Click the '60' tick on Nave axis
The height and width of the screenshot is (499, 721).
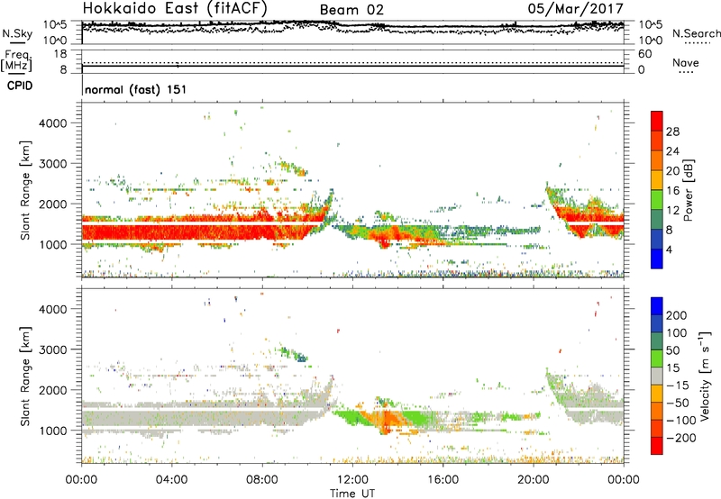point(644,54)
